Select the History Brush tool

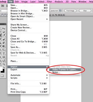pos(4,43)
